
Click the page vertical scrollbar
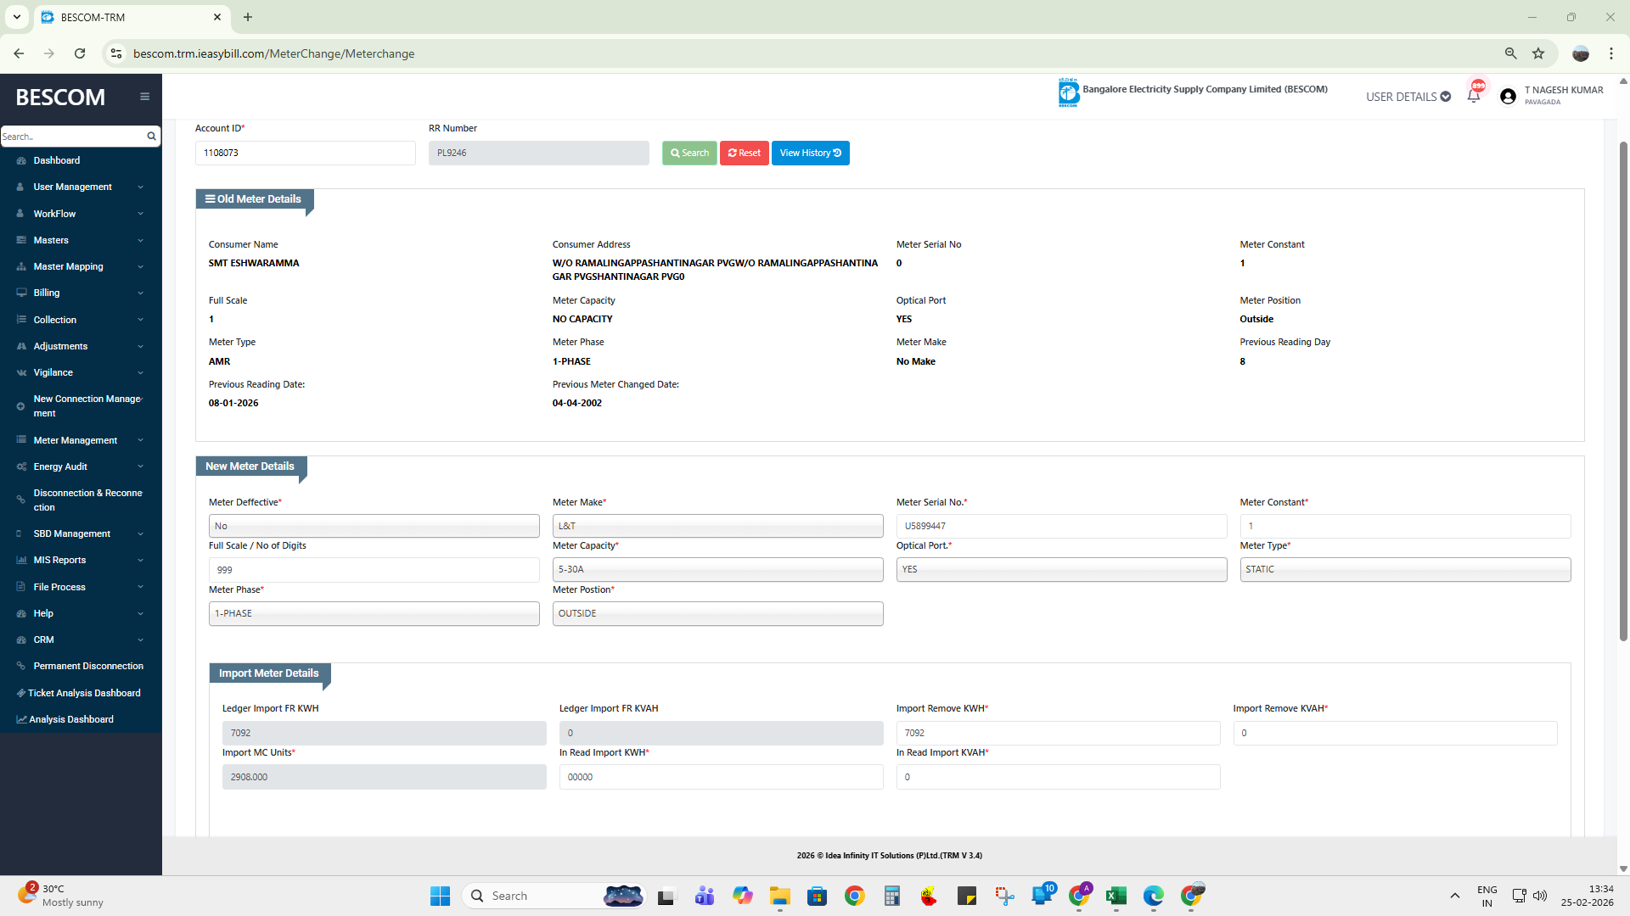(1623, 390)
